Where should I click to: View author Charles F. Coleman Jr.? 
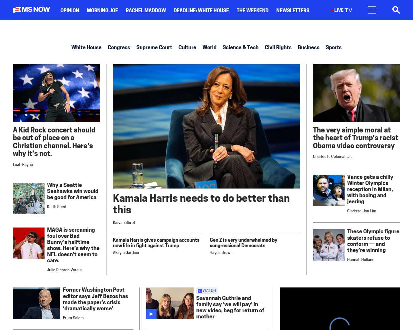coord(332,156)
